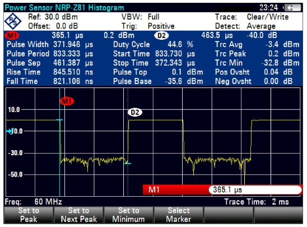Click the battery status icon
The image size is (307, 227).
pyautogui.click(x=292, y=8)
